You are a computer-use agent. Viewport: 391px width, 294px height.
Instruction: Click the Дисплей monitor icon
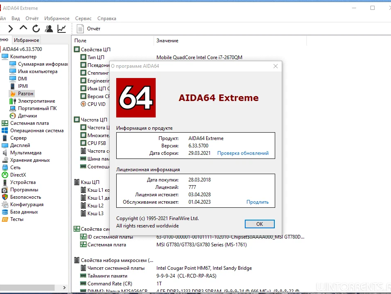point(5,145)
